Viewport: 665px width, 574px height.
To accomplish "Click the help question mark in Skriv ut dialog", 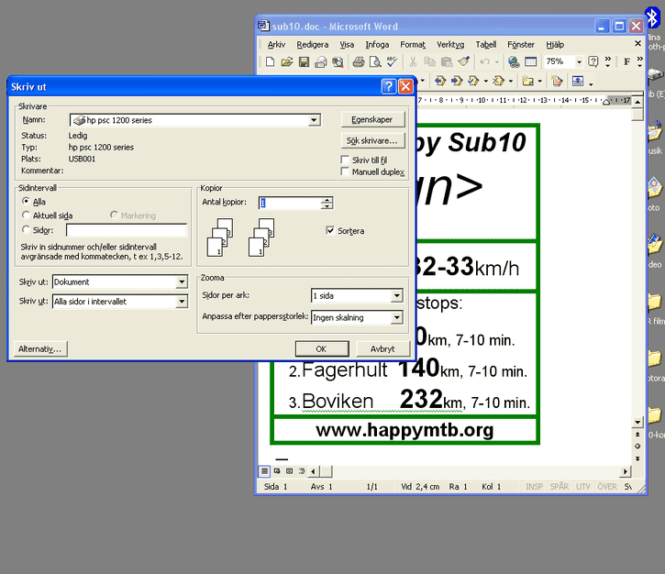I will point(389,86).
